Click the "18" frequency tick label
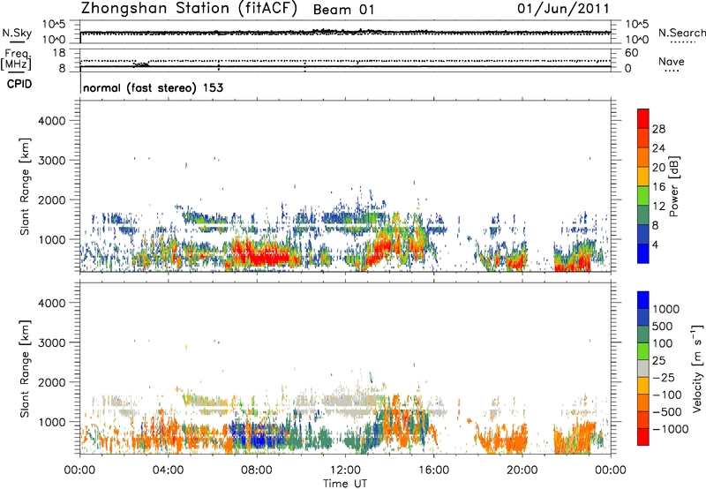Screen dimensions: 706x489 pyautogui.click(x=59, y=53)
